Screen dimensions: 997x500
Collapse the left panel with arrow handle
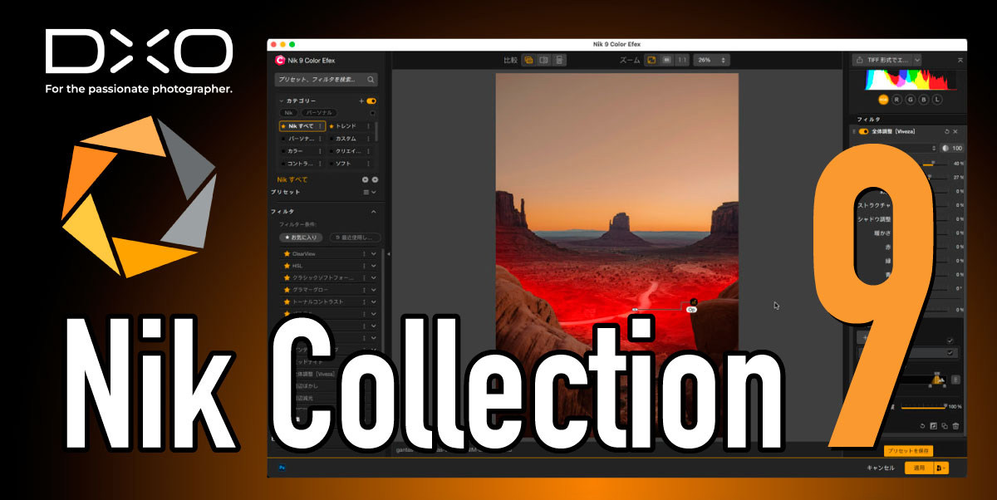389,253
